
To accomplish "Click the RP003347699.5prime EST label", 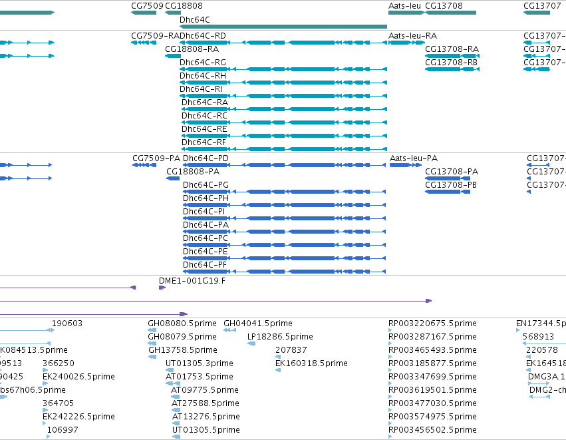I will click(432, 377).
